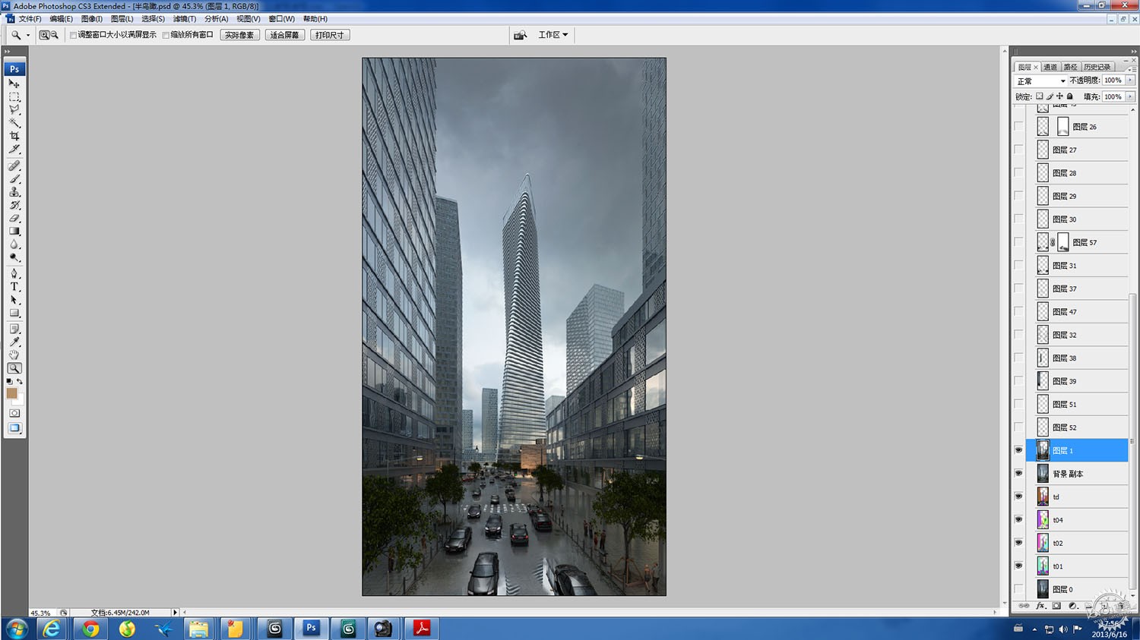The height and width of the screenshot is (640, 1140).
Task: Pick the Magic Wand tool
Action: [14, 123]
